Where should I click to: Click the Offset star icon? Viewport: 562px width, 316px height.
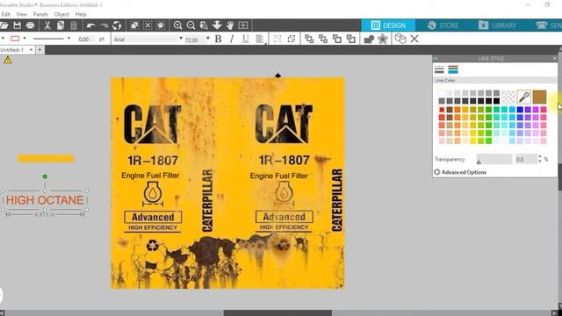tap(383, 39)
